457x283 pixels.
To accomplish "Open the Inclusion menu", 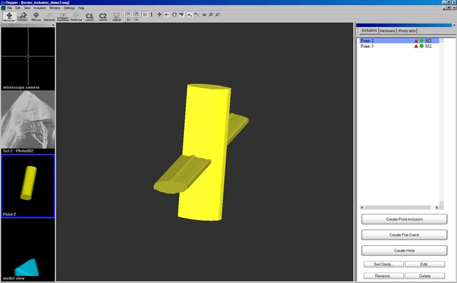I will (x=40, y=8).
